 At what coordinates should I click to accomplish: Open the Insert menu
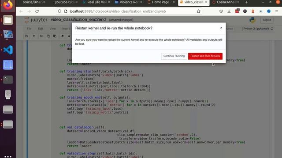[x=66, y=29]
